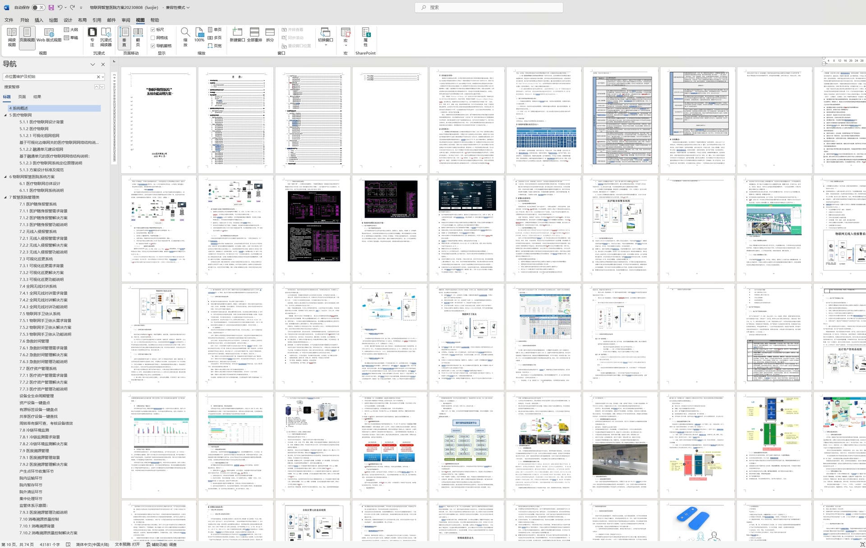The image size is (866, 548).
Task: Jump to heading 7.5 物联网手卫依从系统
Action: pyautogui.click(x=40, y=314)
